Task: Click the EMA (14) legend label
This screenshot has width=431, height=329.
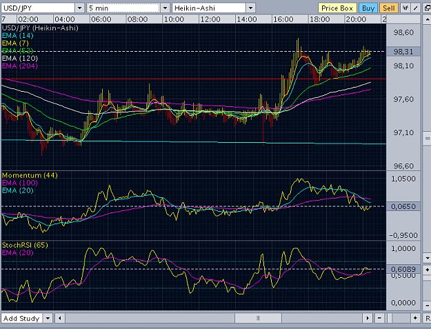Action: pos(18,35)
